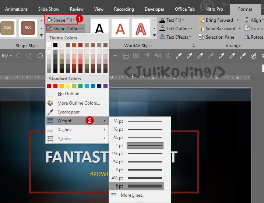Set outline weight to 1 pt
This screenshot has width=264, height=203.
pos(137,146)
